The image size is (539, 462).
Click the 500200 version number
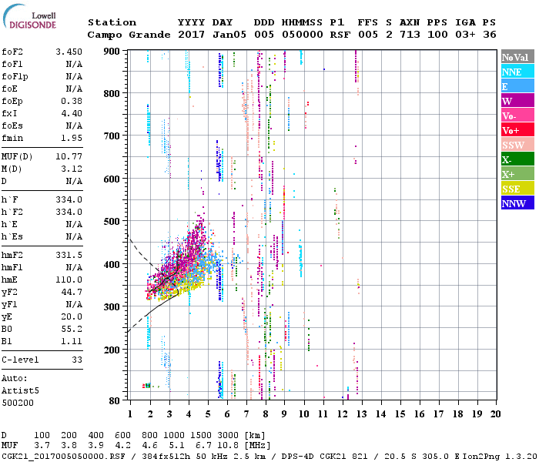click(x=18, y=403)
